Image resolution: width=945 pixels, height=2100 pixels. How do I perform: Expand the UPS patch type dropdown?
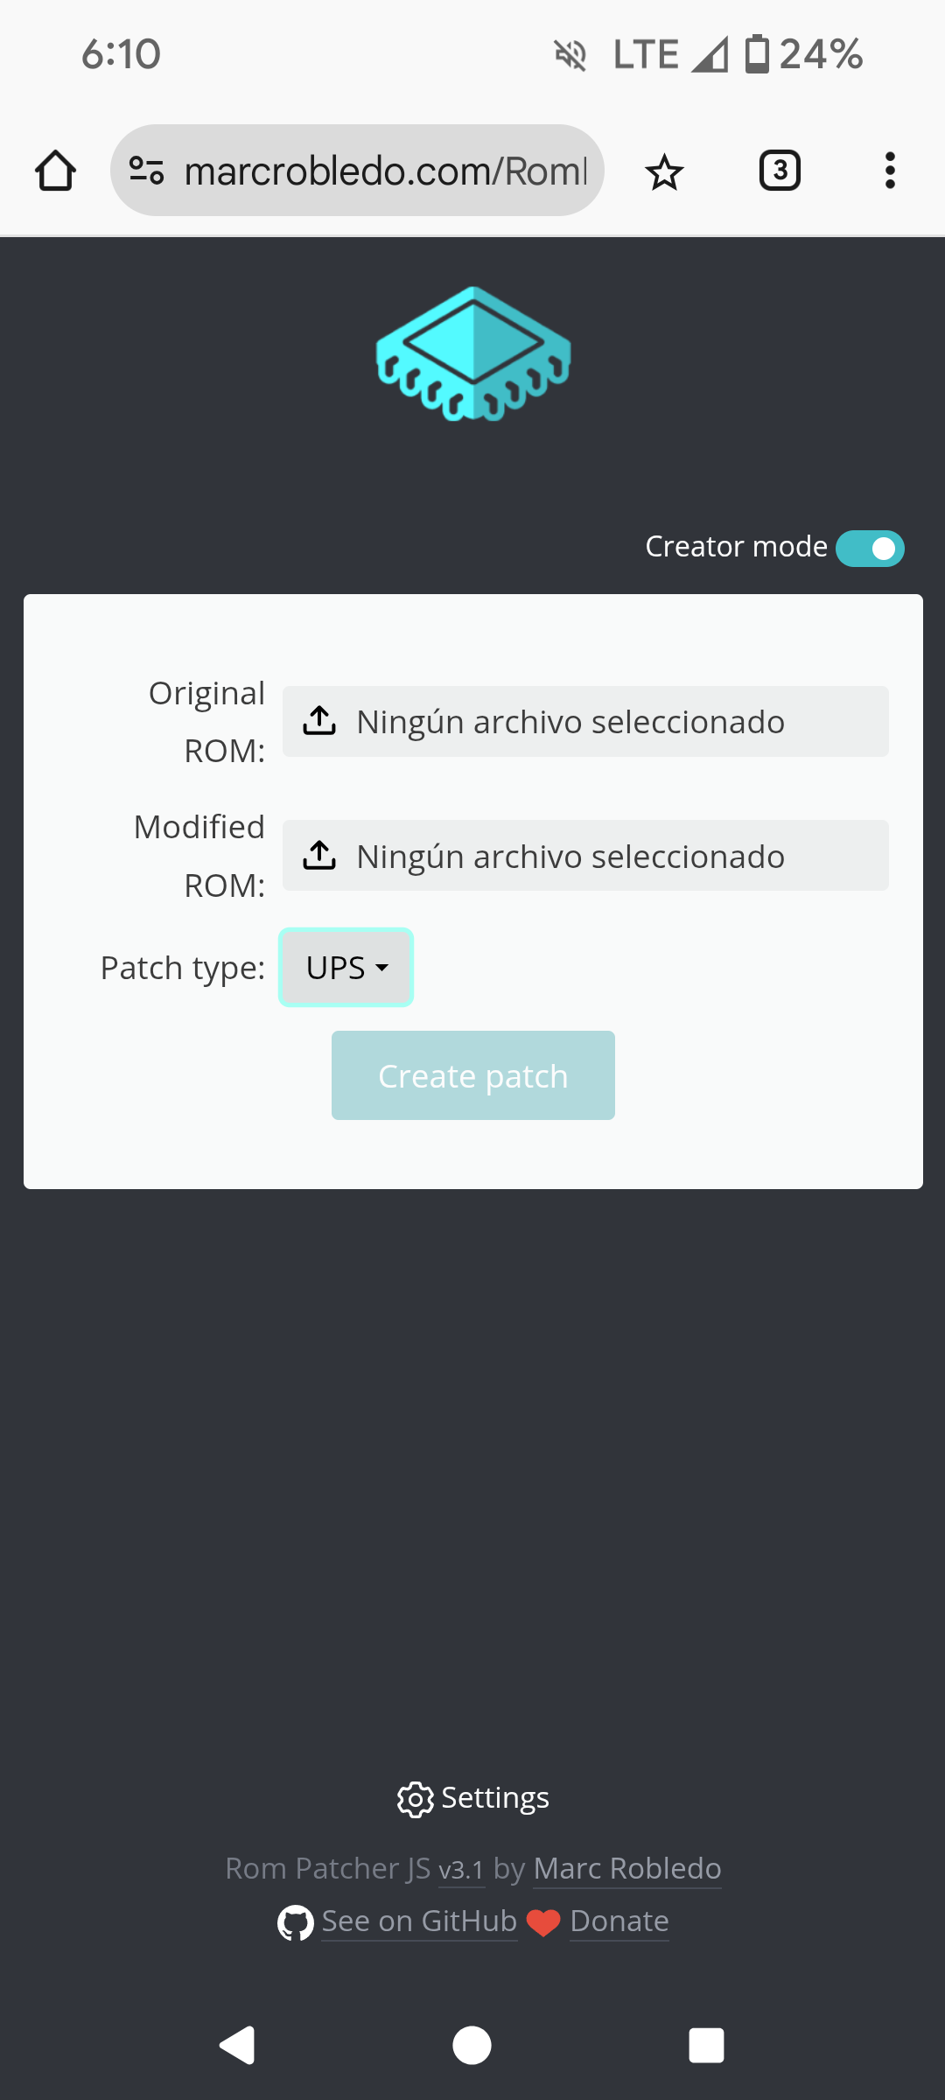pyautogui.click(x=346, y=968)
